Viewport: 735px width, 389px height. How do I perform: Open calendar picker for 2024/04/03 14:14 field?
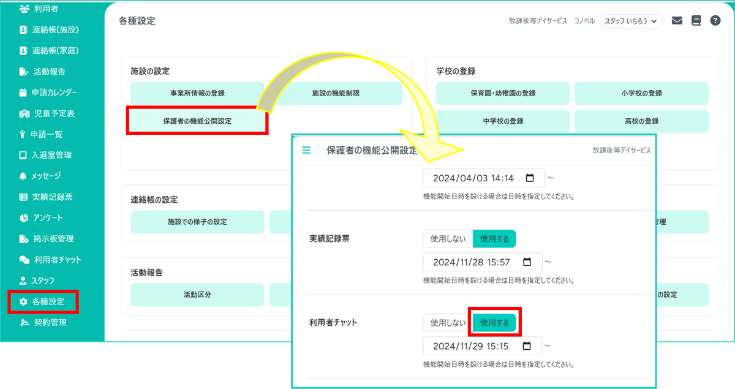click(530, 178)
